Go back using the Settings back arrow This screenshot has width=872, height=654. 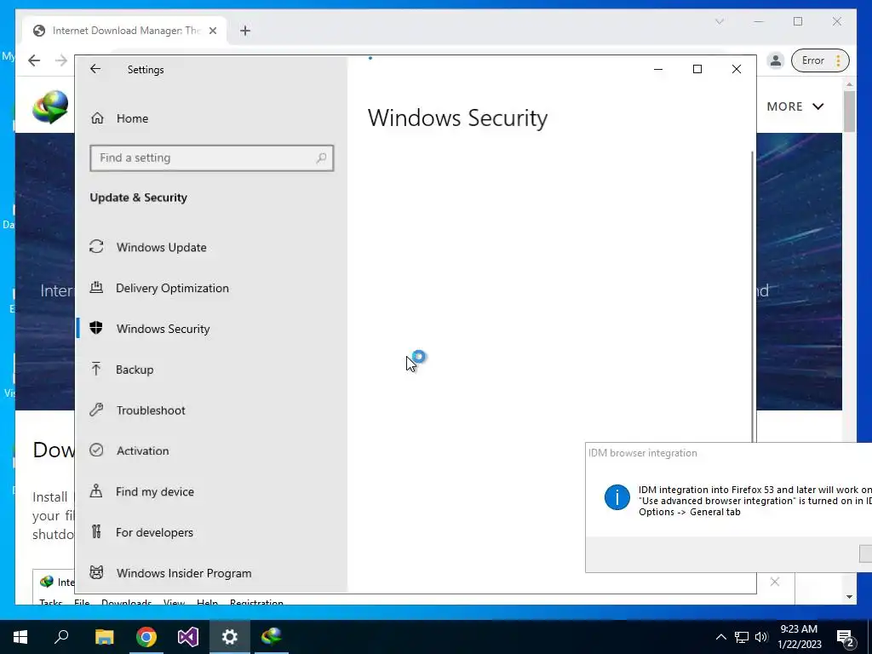click(x=95, y=69)
